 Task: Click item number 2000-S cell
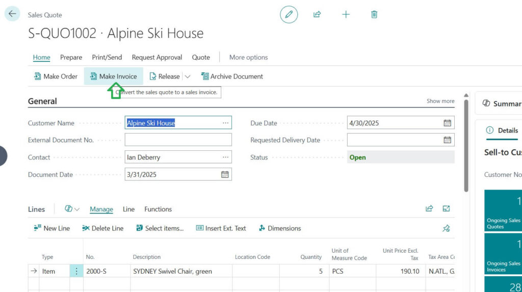107,271
